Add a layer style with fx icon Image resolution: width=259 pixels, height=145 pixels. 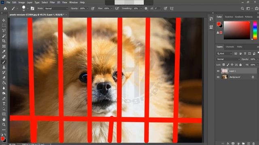click(x=228, y=143)
